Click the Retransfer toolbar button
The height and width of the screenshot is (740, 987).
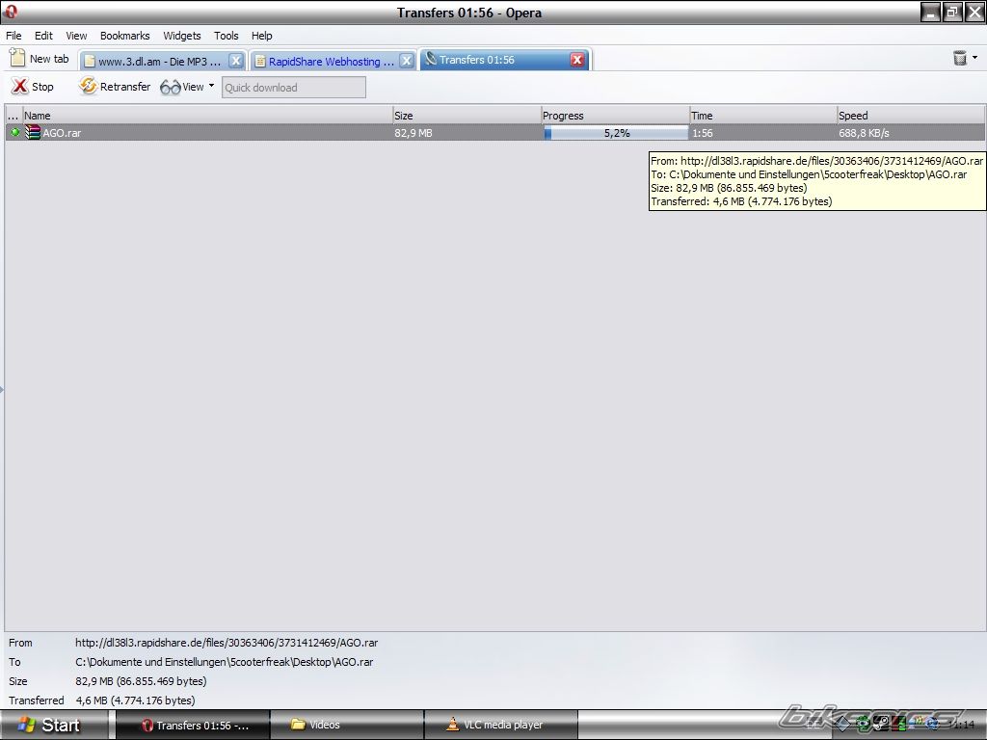coord(115,87)
